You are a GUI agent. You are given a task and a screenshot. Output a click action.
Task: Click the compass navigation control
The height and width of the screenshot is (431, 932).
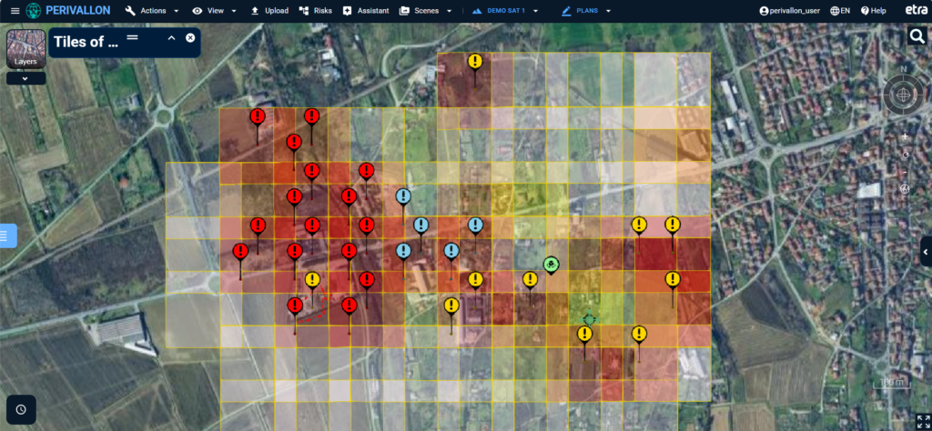coord(903,94)
